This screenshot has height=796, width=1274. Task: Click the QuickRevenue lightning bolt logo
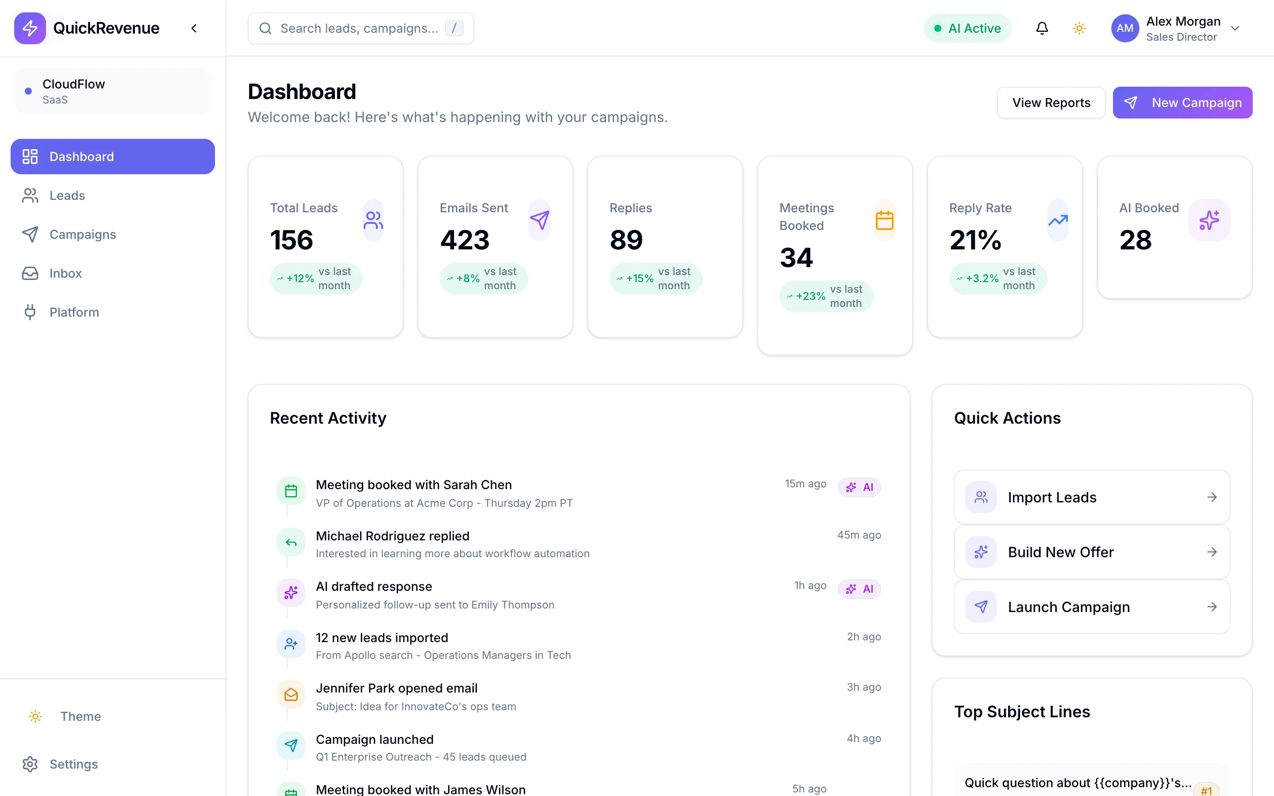[30, 28]
